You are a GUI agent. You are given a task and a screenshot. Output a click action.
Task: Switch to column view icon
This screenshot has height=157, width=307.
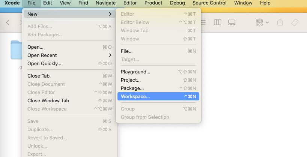217,22
